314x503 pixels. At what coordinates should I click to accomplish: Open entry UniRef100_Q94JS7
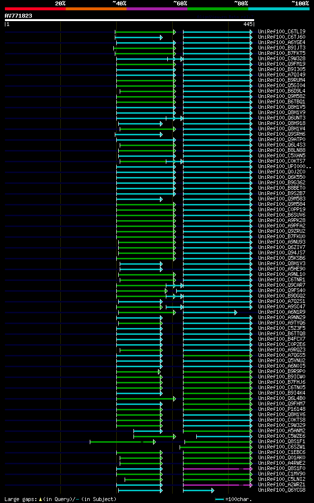tap(282, 253)
